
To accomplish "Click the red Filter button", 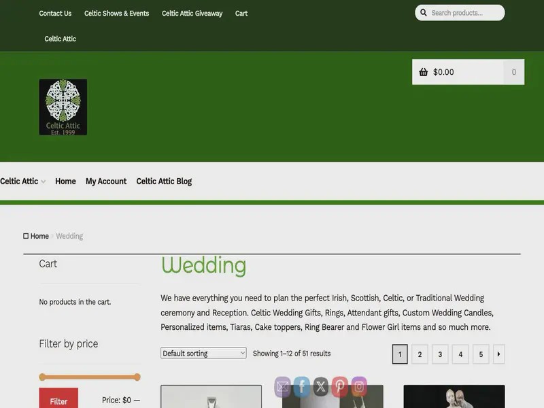I will [58, 399].
